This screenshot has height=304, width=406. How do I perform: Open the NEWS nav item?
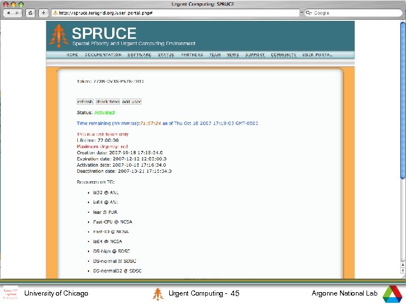233,55
